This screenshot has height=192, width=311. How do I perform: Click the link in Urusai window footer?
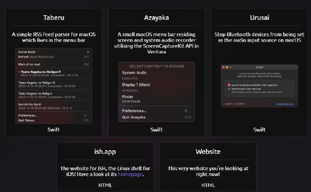tap(285, 104)
